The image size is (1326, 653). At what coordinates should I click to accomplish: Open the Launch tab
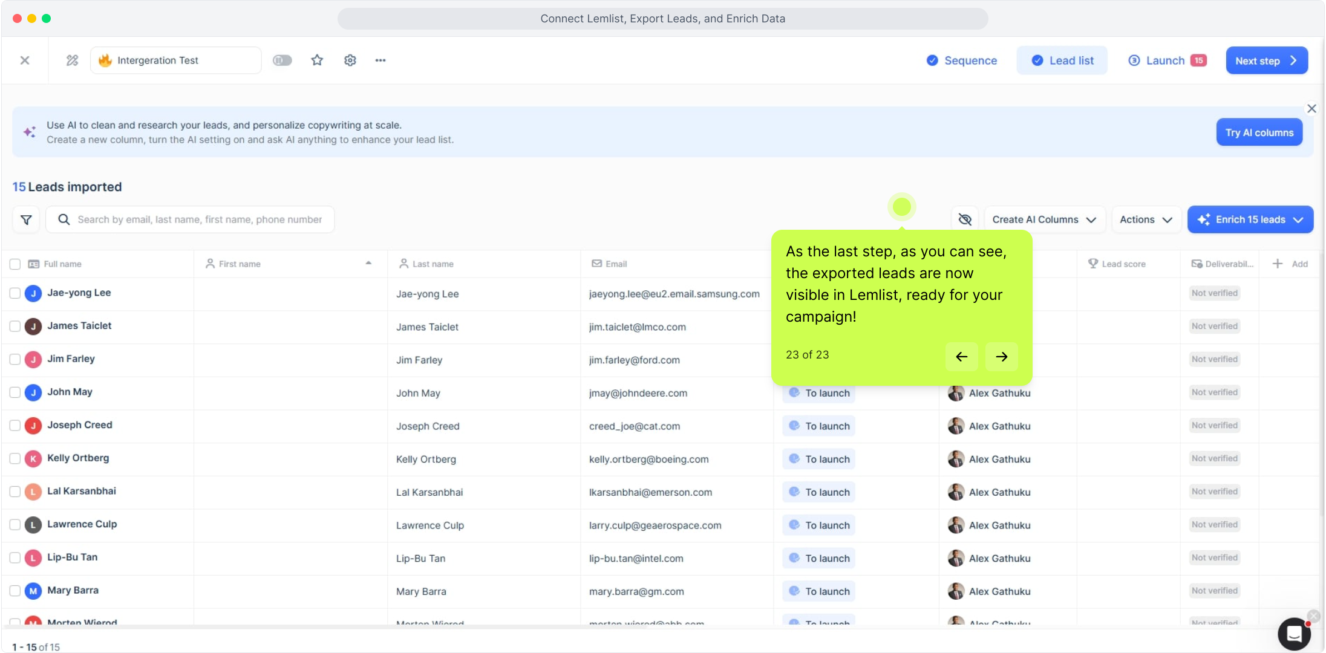point(1168,60)
